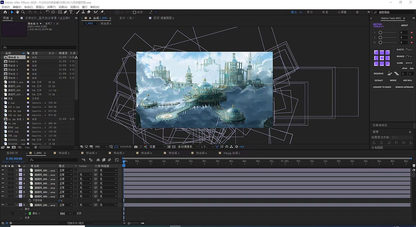The height and width of the screenshot is (227, 416).
Task: Click the composition mini-flowchart icon in timeline
Action: 84,160
